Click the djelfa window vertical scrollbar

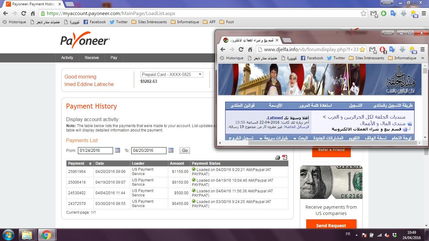425,71
